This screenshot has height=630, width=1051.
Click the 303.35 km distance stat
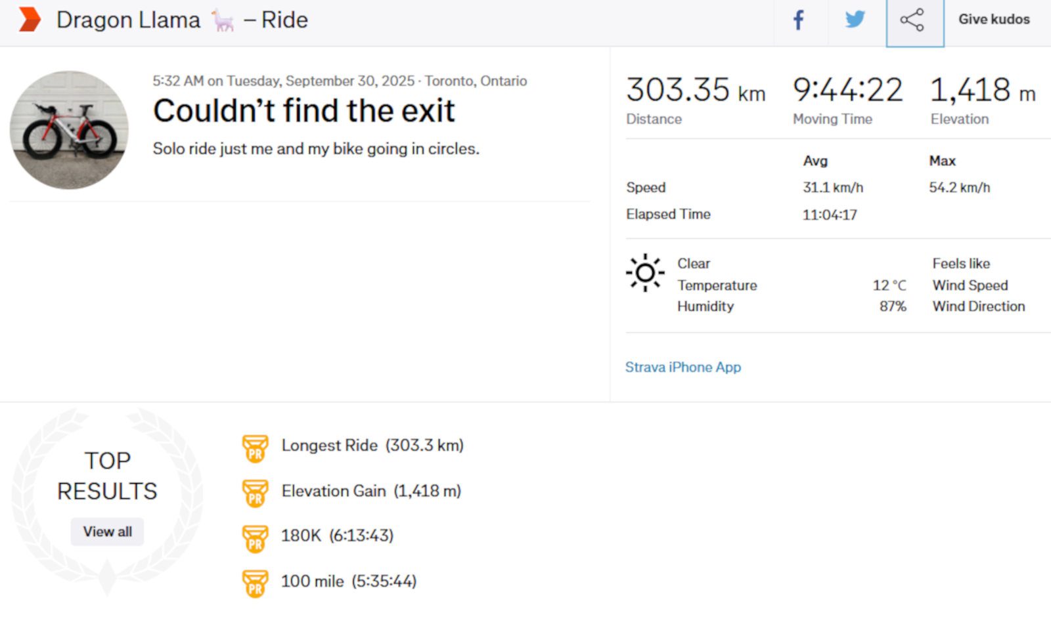(x=695, y=91)
